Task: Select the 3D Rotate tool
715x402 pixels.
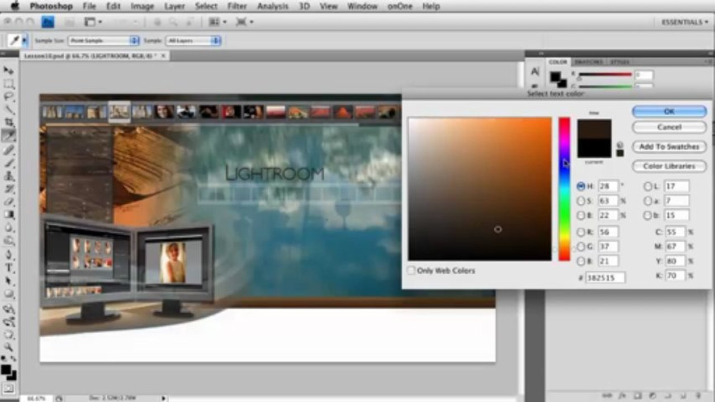Action: pos(8,308)
